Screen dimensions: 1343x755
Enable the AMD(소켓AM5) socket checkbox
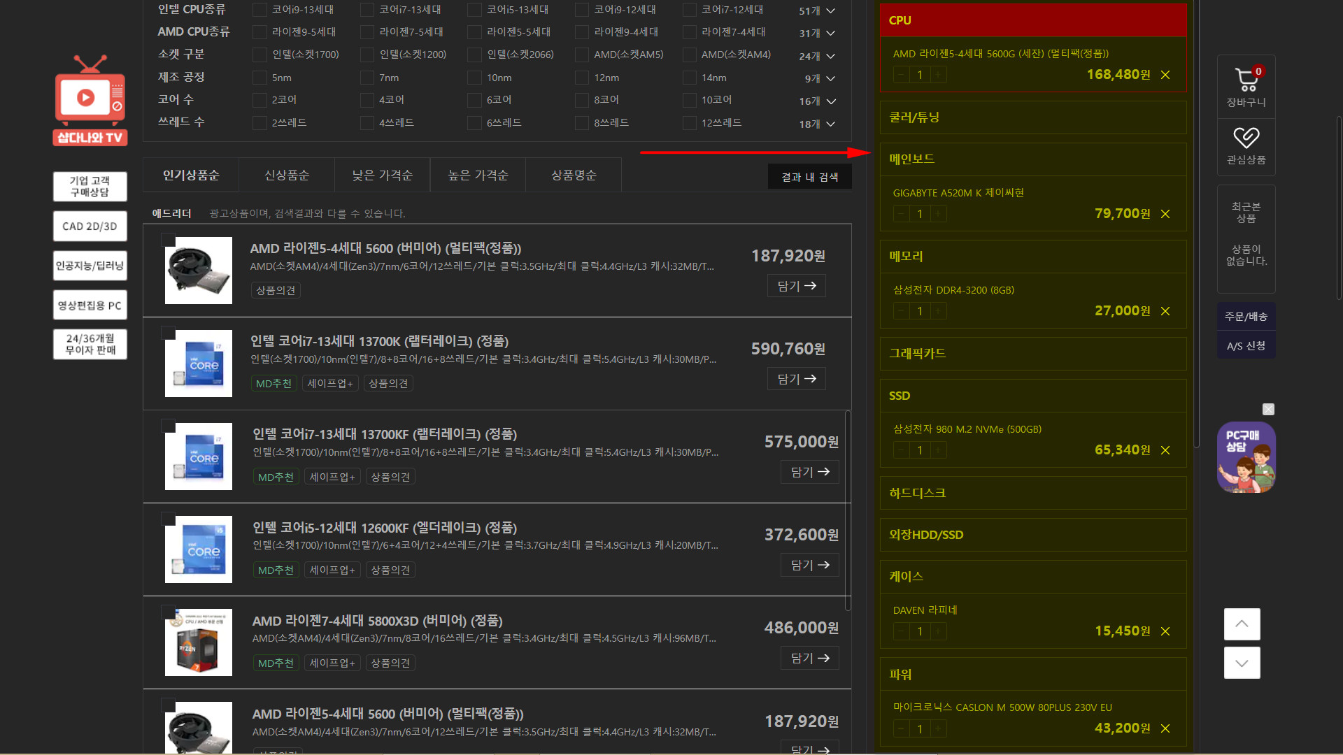582,55
